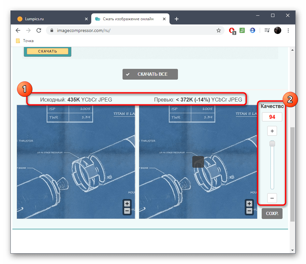The image size is (306, 264).
Task: Bookmark this page with the star icon
Action: (x=219, y=30)
